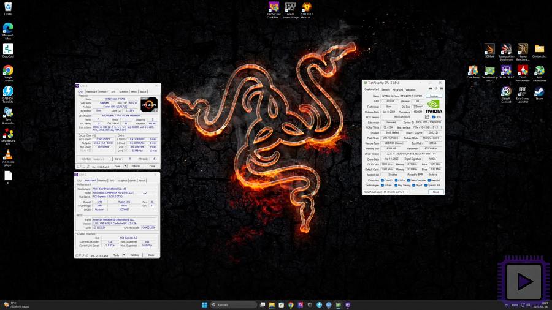Click Tools button in lower CPU-Z window
The image size is (552, 310).
pyautogui.click(x=116, y=255)
